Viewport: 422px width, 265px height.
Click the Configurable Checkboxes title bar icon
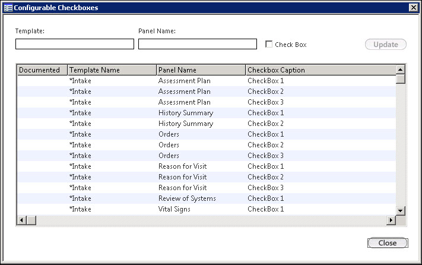8,8
